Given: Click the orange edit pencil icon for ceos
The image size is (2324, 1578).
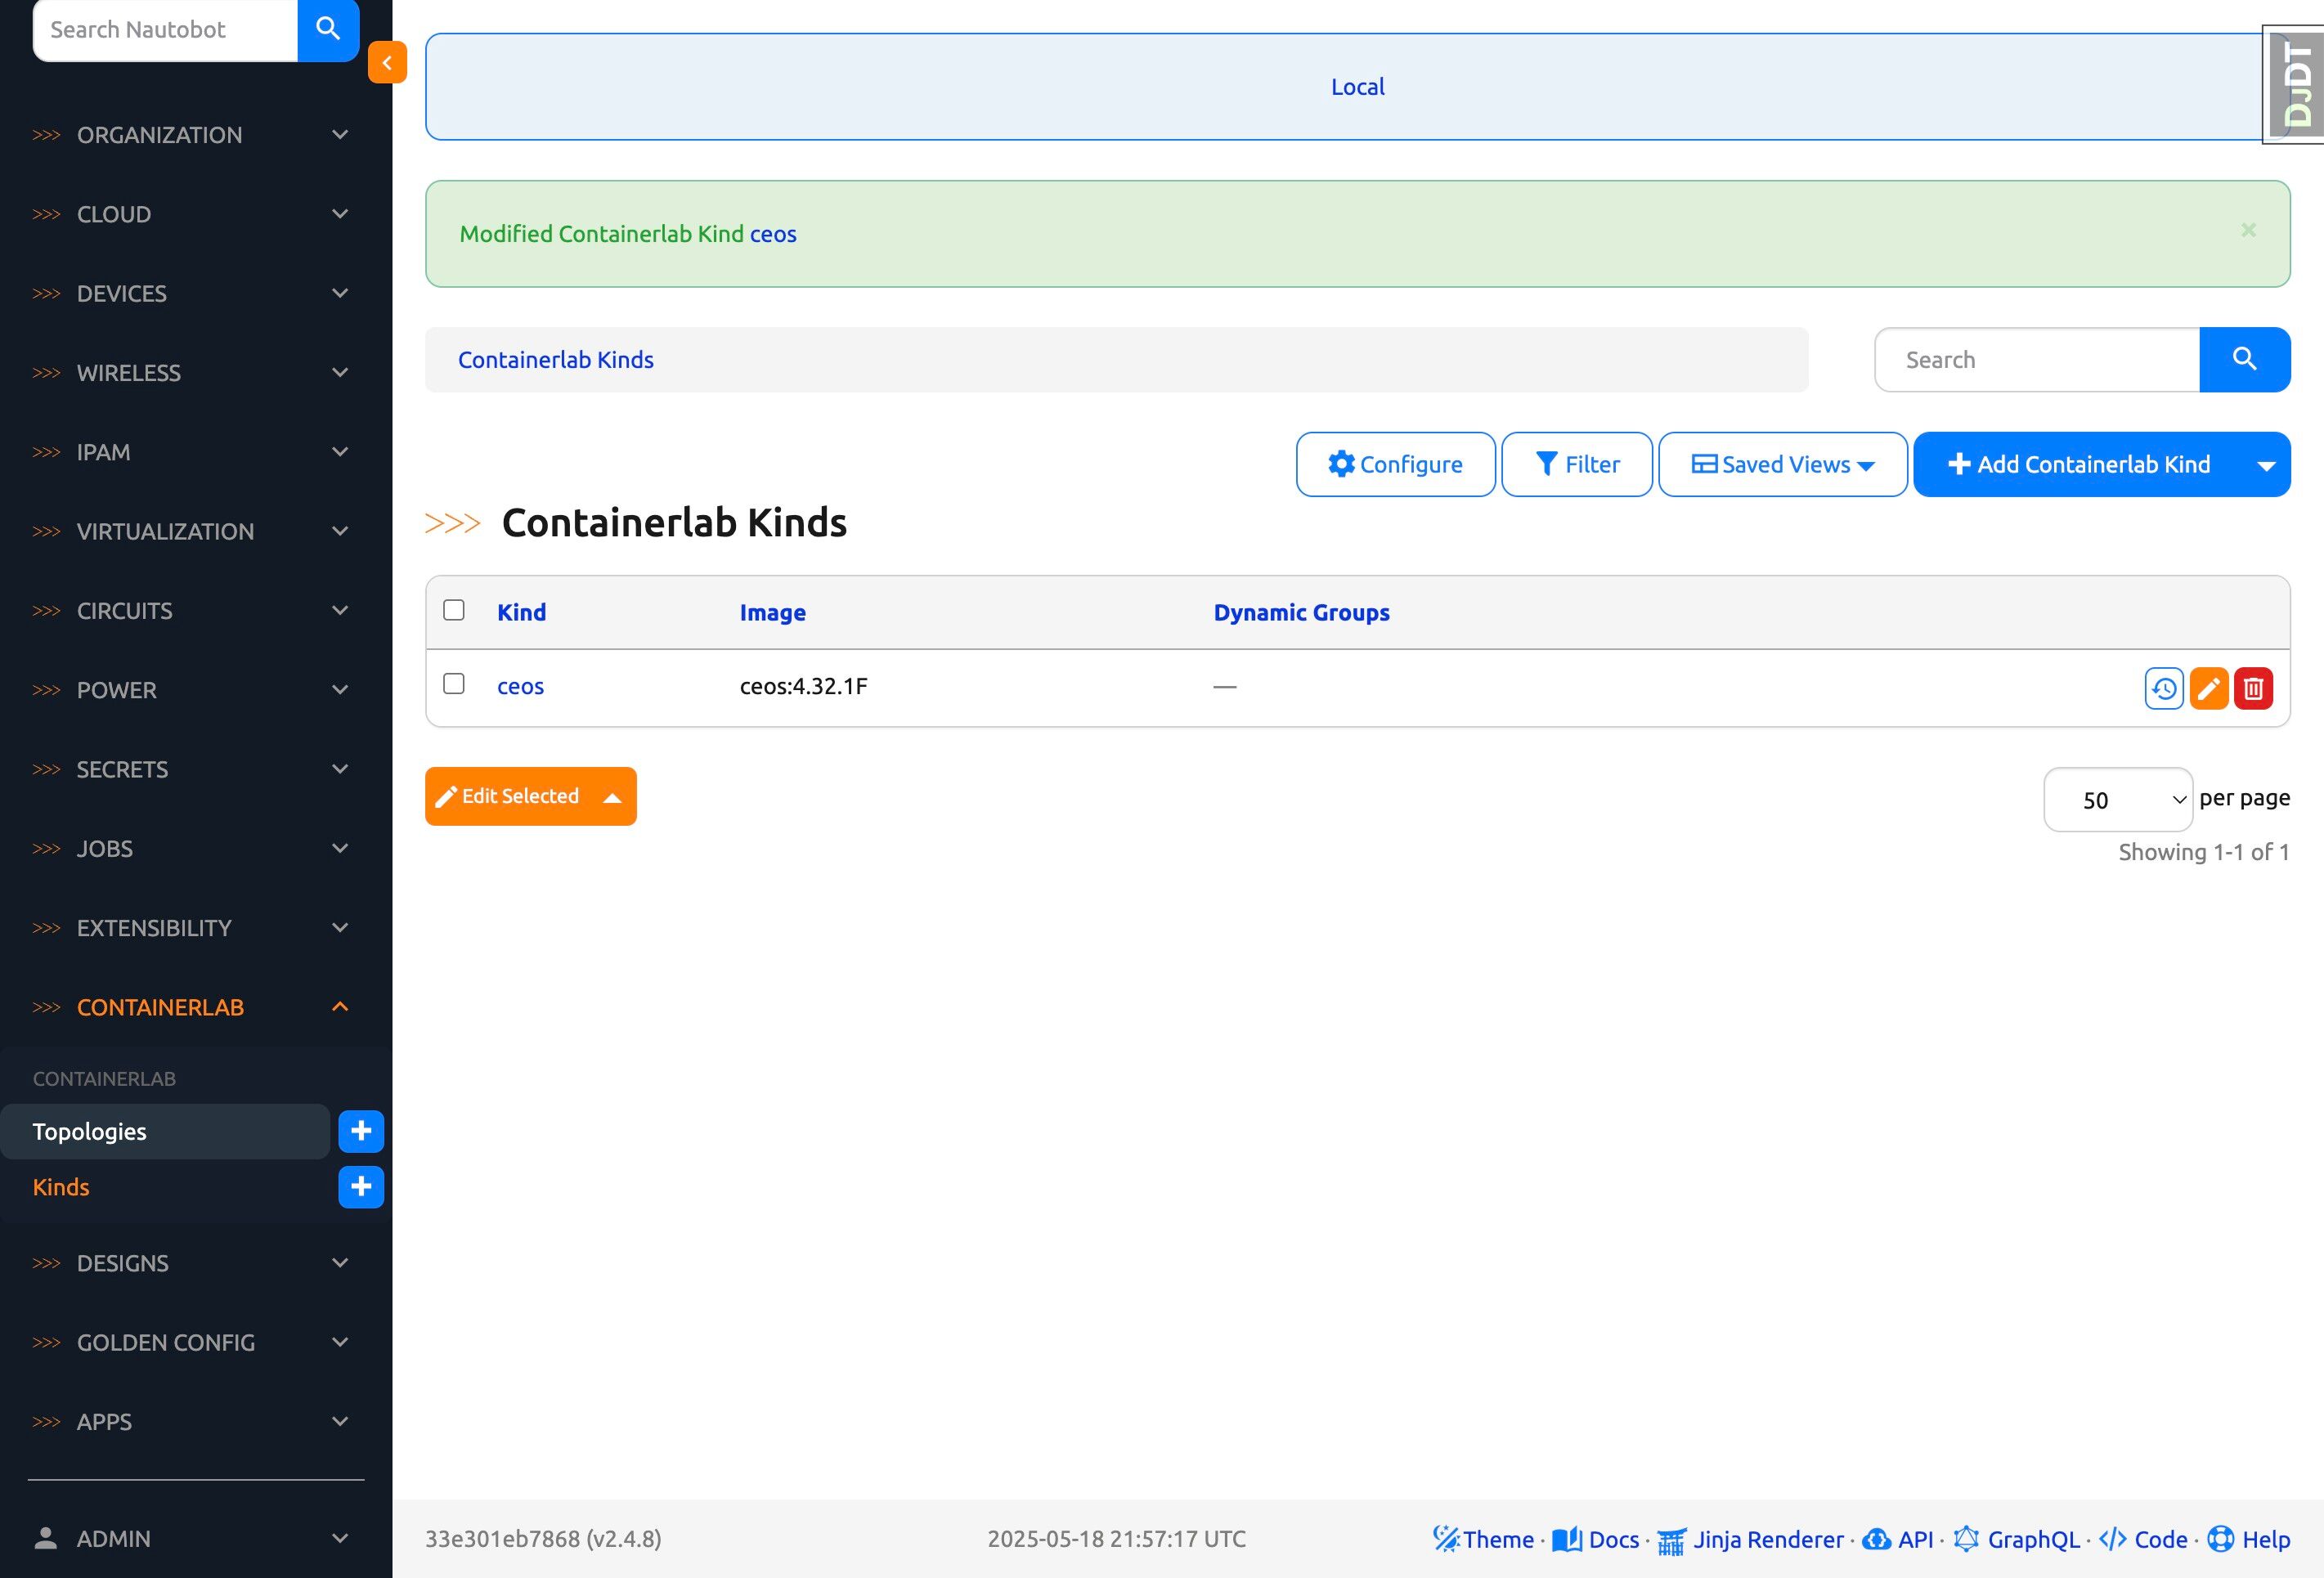Looking at the screenshot, I should 2208,688.
